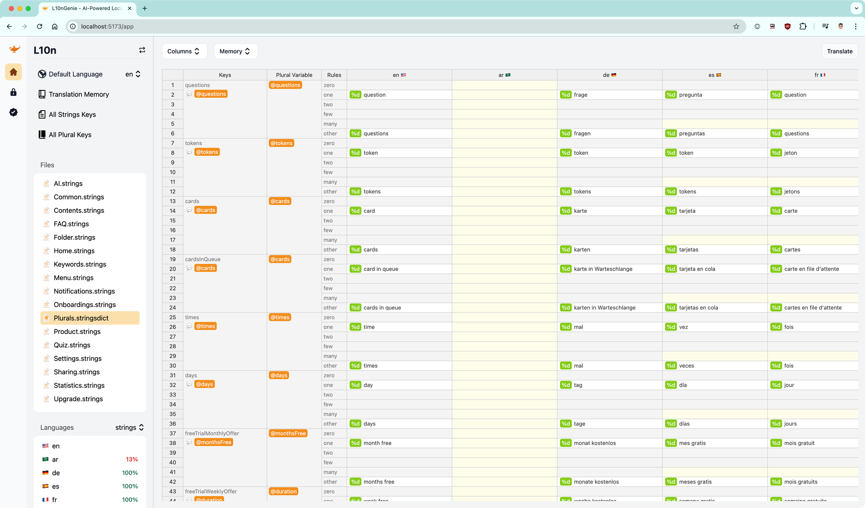The image size is (865, 508).
Task: Click the 'freeTrialMonthlyOffer' key name
Action: tap(212, 433)
